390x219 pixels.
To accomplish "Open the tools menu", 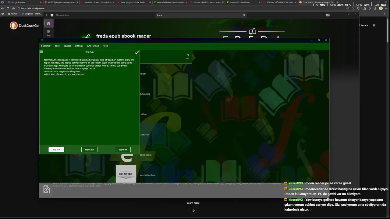I will tap(106, 46).
